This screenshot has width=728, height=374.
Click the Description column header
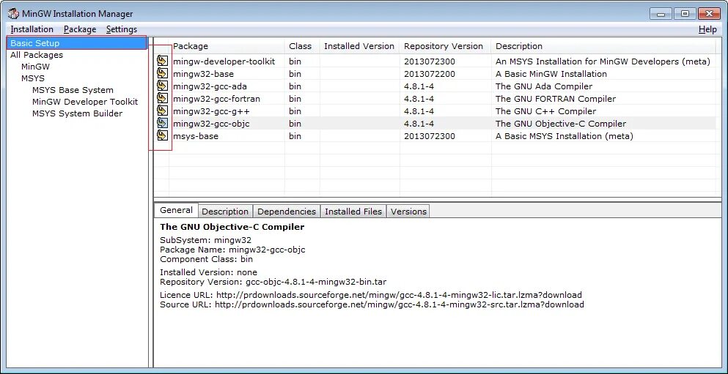603,46
